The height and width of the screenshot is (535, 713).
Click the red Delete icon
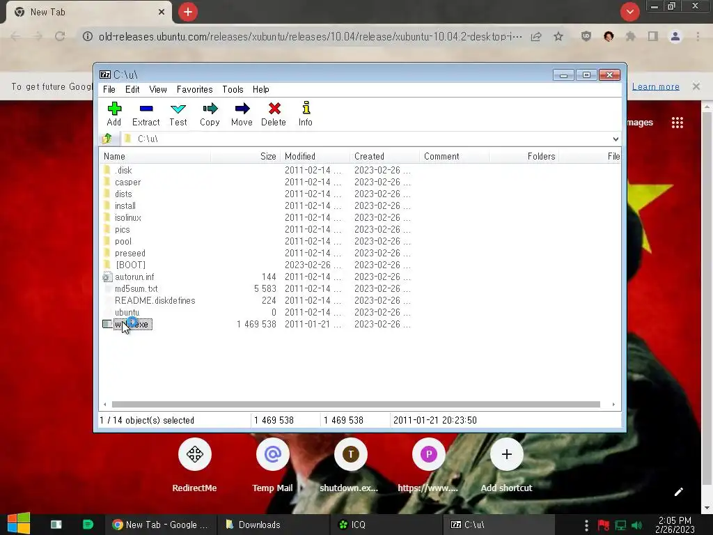pyautogui.click(x=274, y=114)
